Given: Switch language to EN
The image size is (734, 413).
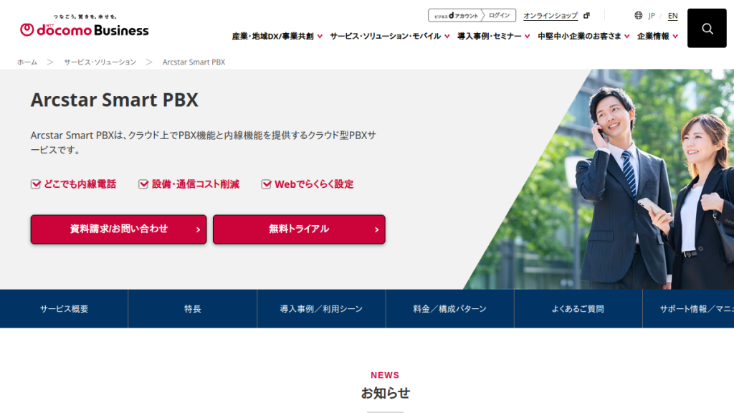Looking at the screenshot, I should 672,16.
